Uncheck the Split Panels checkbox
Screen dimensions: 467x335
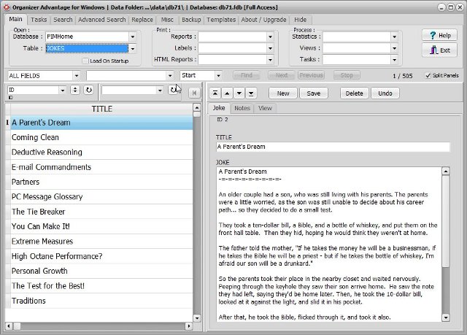pyautogui.click(x=428, y=75)
